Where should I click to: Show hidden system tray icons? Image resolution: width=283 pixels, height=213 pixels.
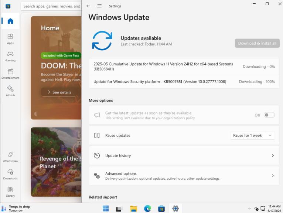click(249, 209)
